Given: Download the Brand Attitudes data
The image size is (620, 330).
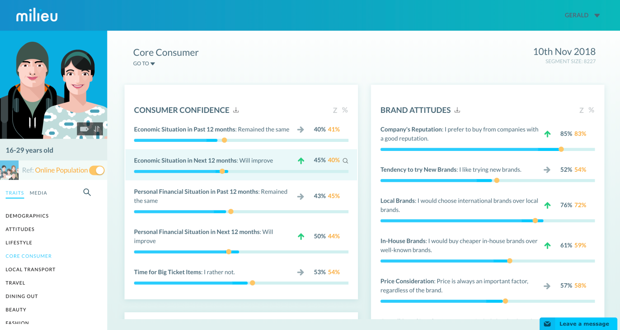Looking at the screenshot, I should point(457,110).
